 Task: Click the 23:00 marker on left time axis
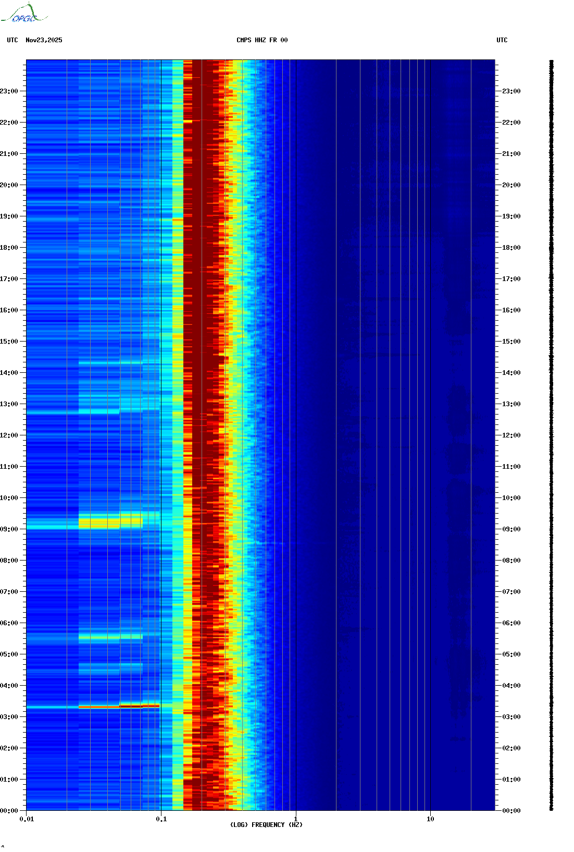pos(9,91)
